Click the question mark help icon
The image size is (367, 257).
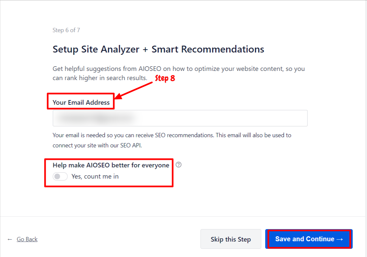(178, 165)
